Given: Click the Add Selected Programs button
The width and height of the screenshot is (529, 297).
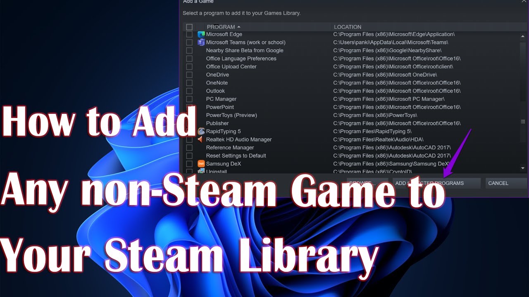Looking at the screenshot, I should (x=436, y=183).
